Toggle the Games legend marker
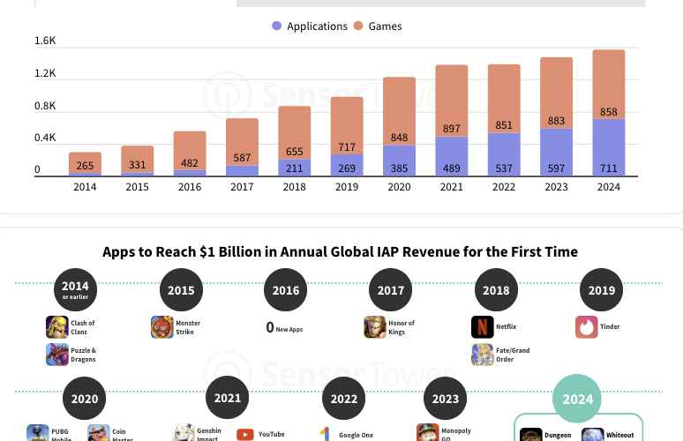Screen dimensions: 683x441 point(358,26)
